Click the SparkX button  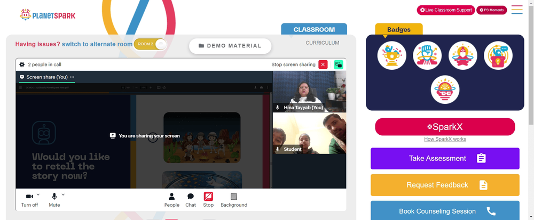[x=445, y=127]
